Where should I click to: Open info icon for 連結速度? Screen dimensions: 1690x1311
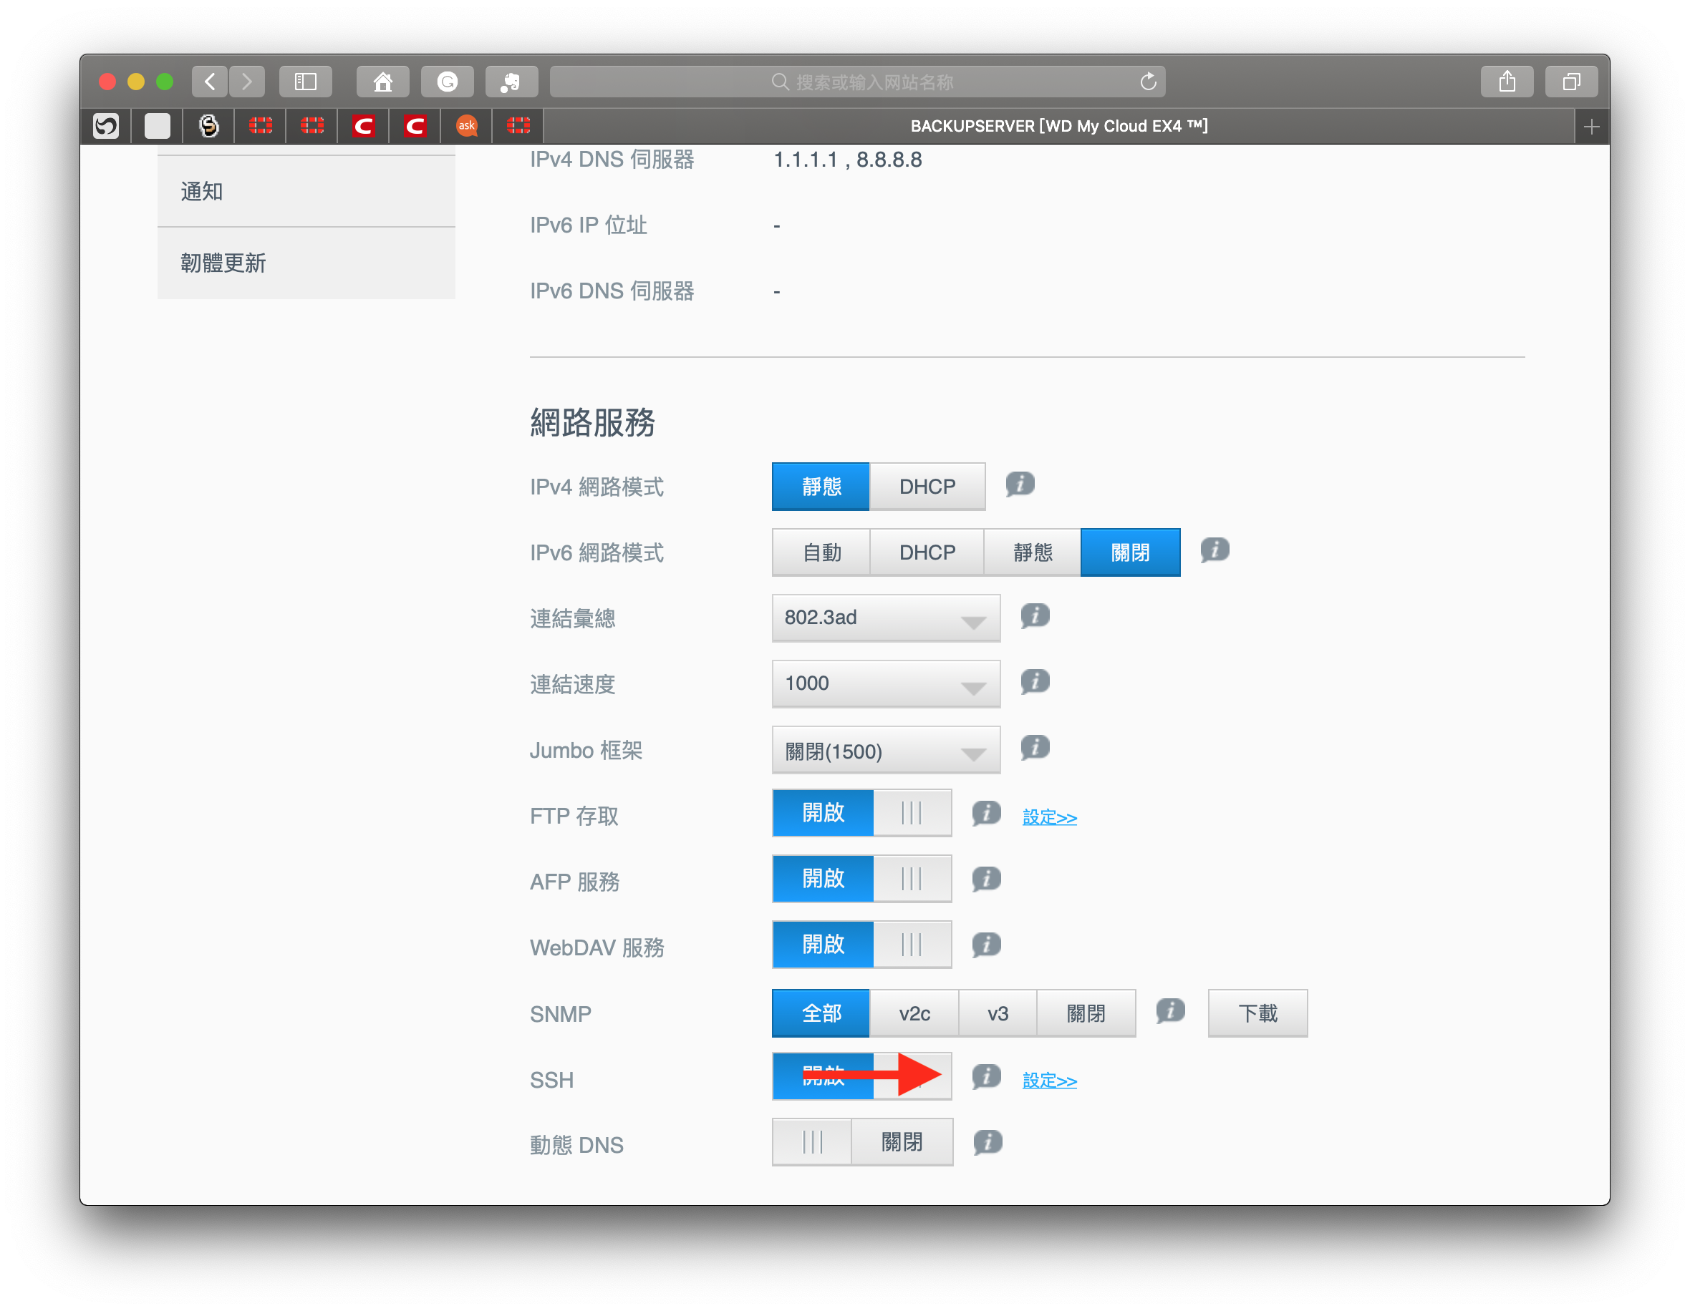pyautogui.click(x=1035, y=682)
